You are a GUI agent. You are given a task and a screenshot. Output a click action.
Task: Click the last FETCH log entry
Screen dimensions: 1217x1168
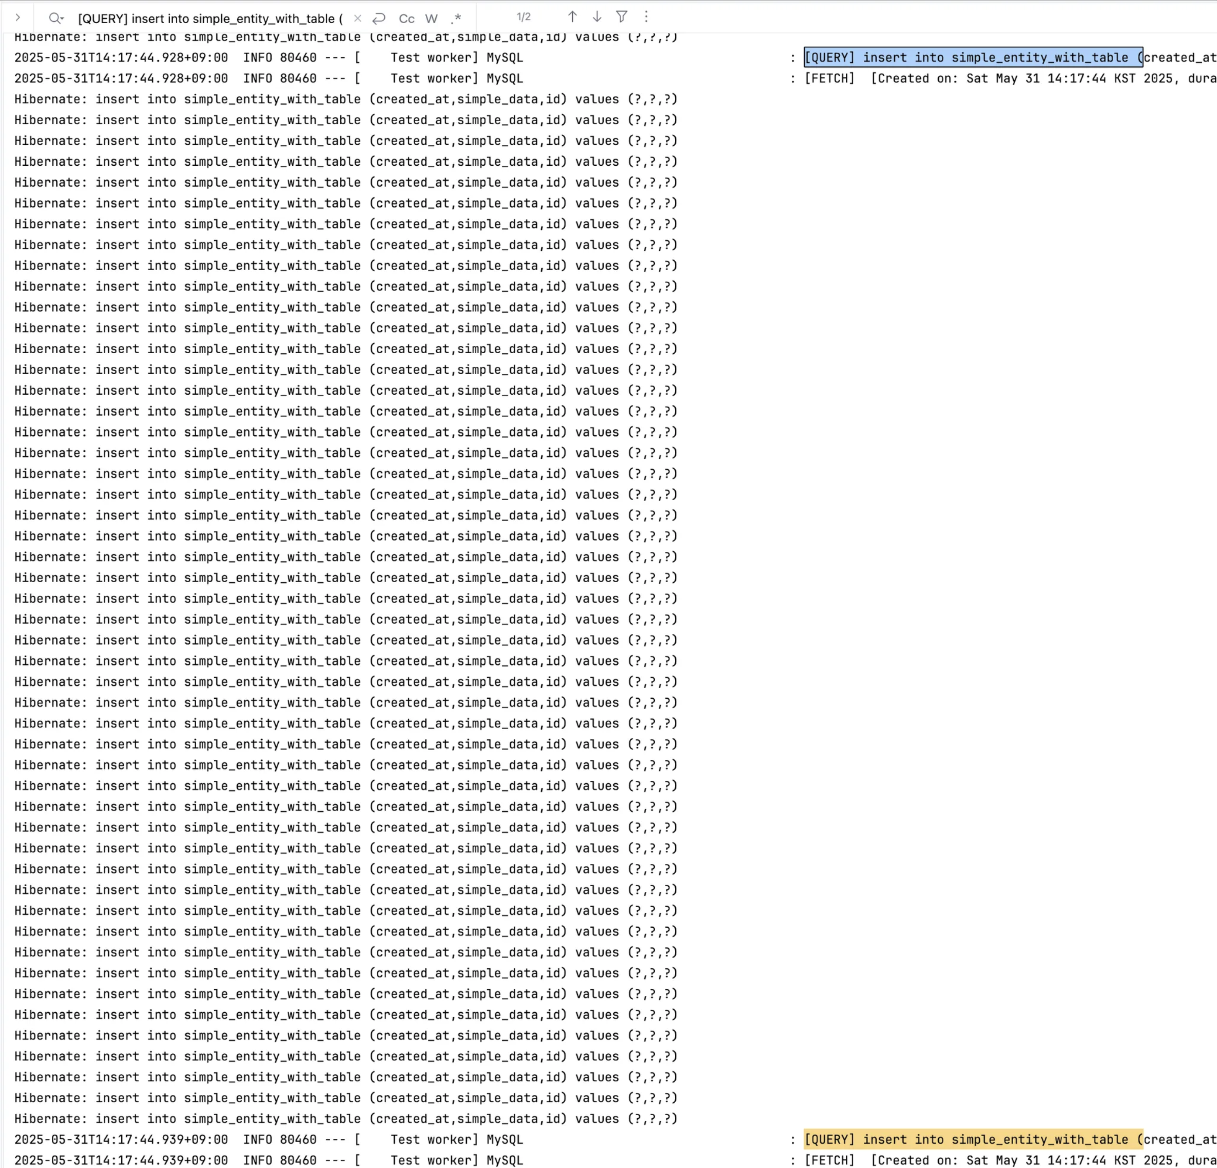830,1159
